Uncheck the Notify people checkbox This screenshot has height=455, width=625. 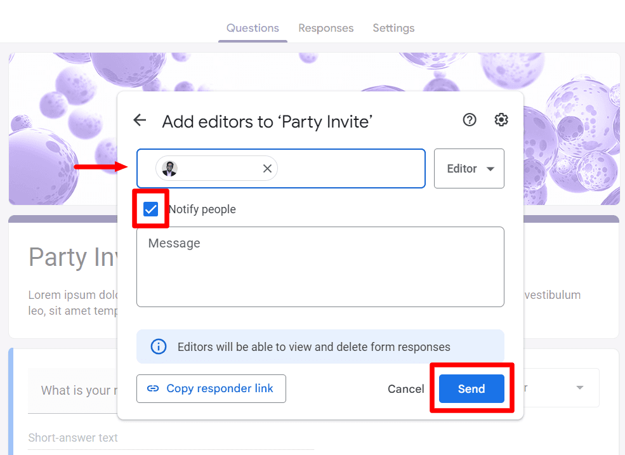pyautogui.click(x=150, y=209)
